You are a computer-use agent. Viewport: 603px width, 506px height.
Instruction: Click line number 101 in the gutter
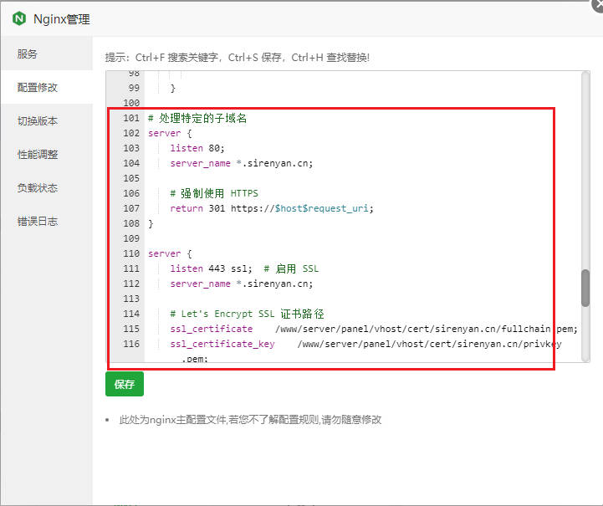131,118
